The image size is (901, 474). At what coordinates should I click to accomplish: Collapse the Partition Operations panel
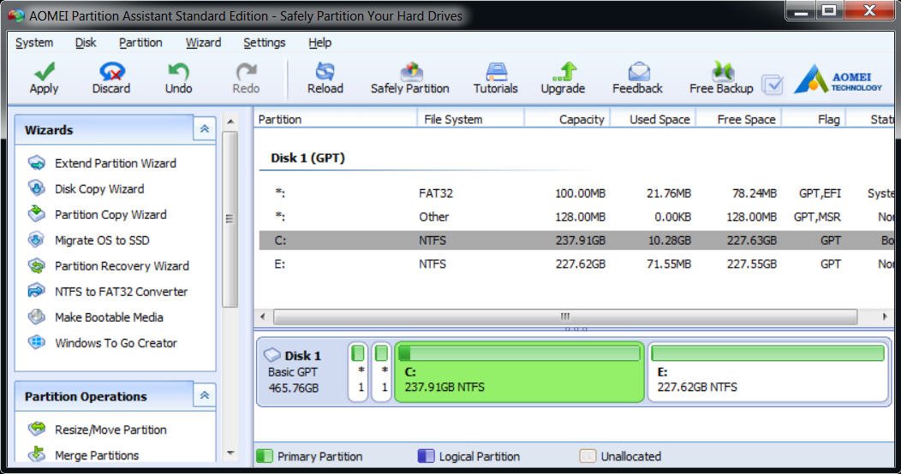(205, 395)
